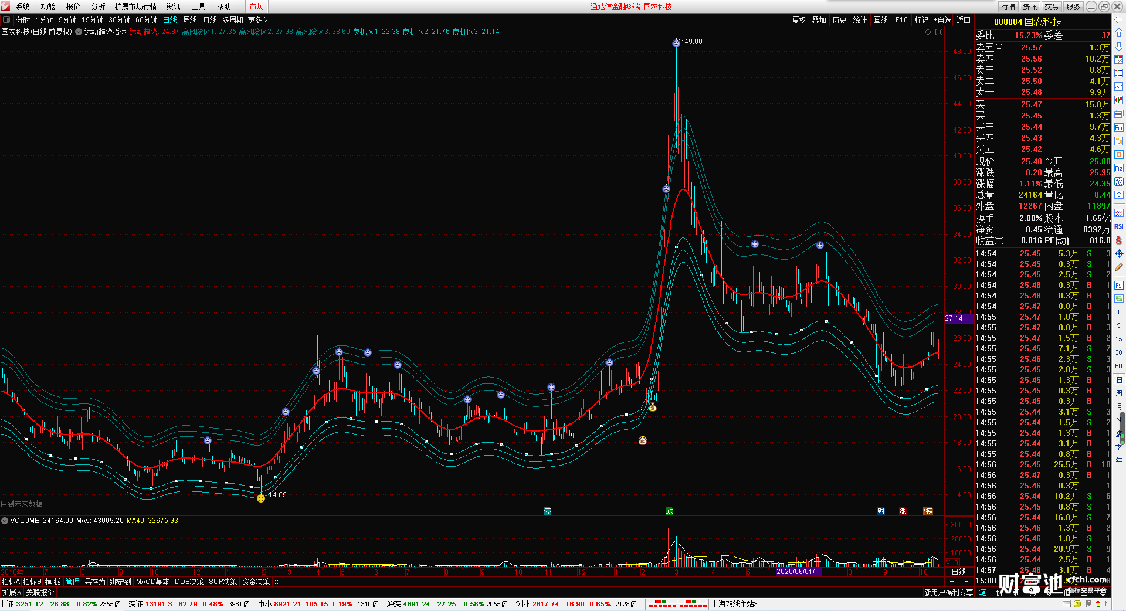Expand the 运动趋势指标 indicator dropdown
Image resolution: width=1126 pixels, height=611 pixels.
pyautogui.click(x=79, y=32)
